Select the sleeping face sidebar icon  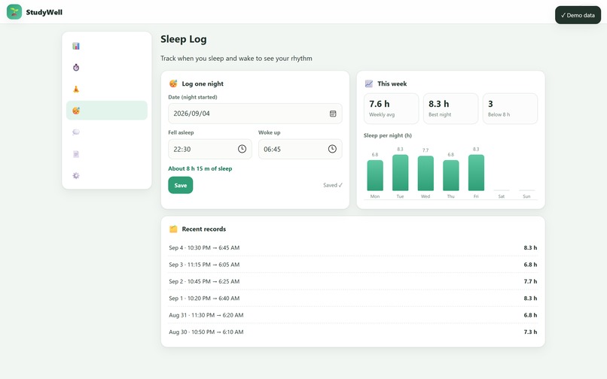point(76,111)
